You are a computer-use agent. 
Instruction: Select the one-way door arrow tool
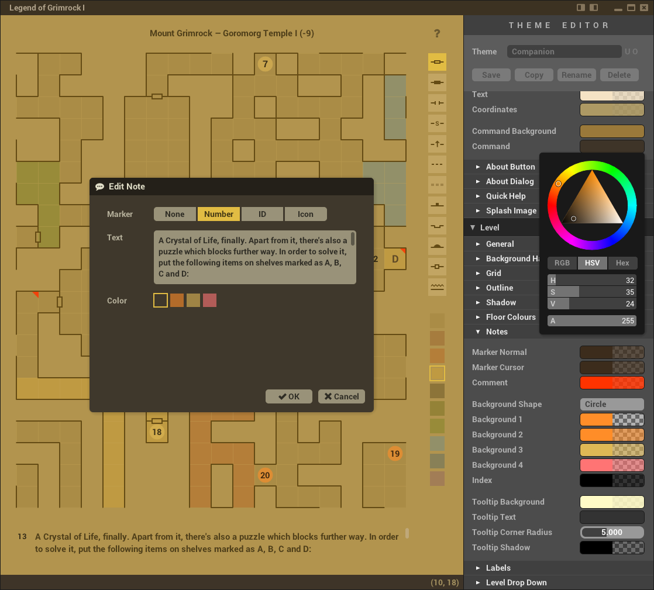pyautogui.click(x=437, y=144)
